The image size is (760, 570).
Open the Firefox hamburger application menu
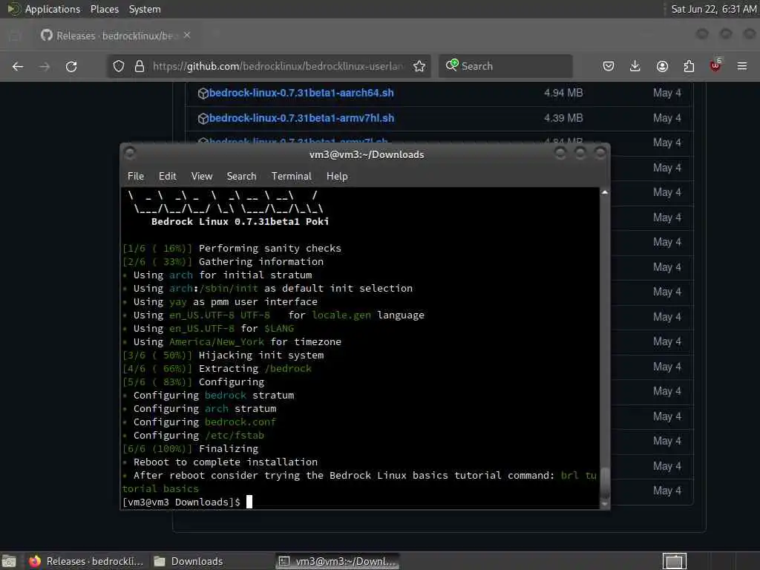742,66
